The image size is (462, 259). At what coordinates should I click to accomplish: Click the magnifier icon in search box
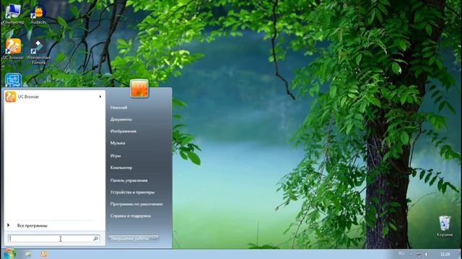[x=95, y=238]
